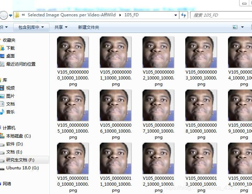The image size is (252, 194).
Task: Select 研究生文档 (F:) drive
Action: click(20, 160)
